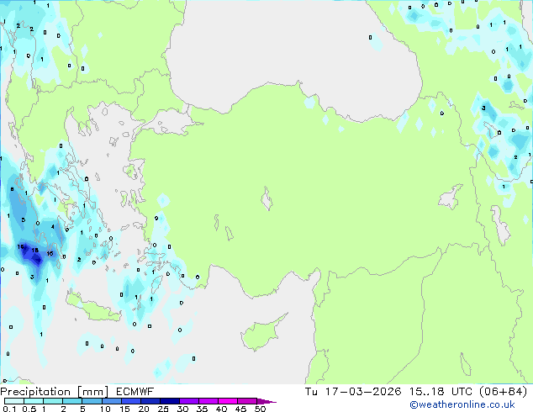Click the legend label '0.1'
The image size is (533, 412).
pyautogui.click(x=9, y=409)
